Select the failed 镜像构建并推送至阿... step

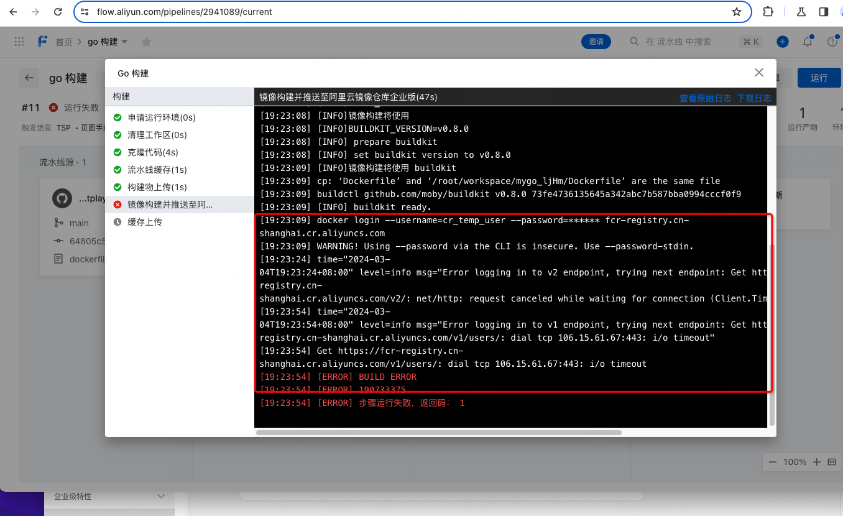180,205
